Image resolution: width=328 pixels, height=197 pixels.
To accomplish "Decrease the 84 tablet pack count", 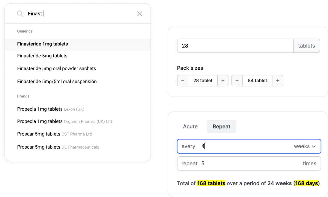I will 237,81.
